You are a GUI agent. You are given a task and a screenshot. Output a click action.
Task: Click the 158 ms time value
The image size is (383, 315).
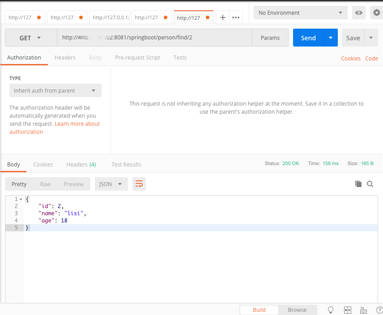331,163
